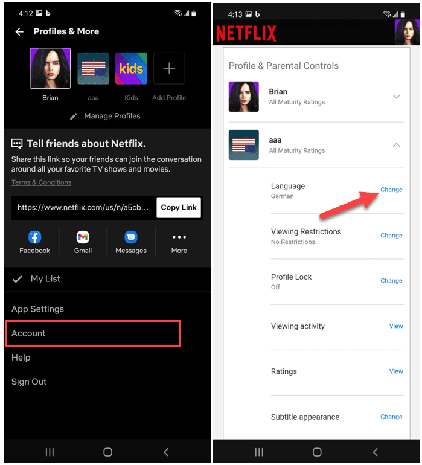
Task: Tap the aaa avatar under Parental Controls
Action: point(244,145)
